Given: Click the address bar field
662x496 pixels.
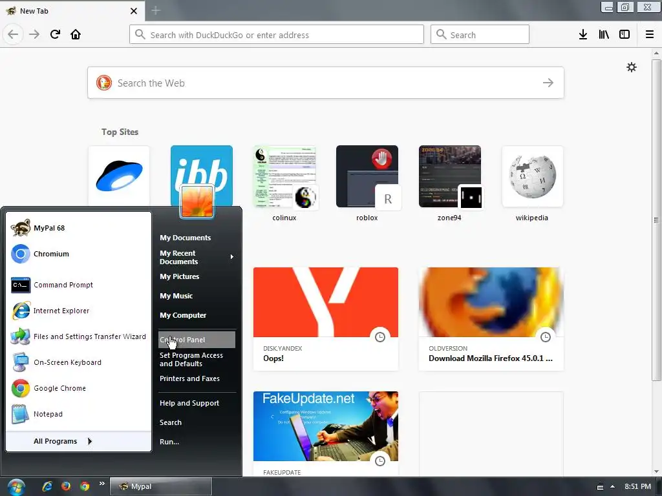Looking at the screenshot, I should pyautogui.click(x=277, y=35).
